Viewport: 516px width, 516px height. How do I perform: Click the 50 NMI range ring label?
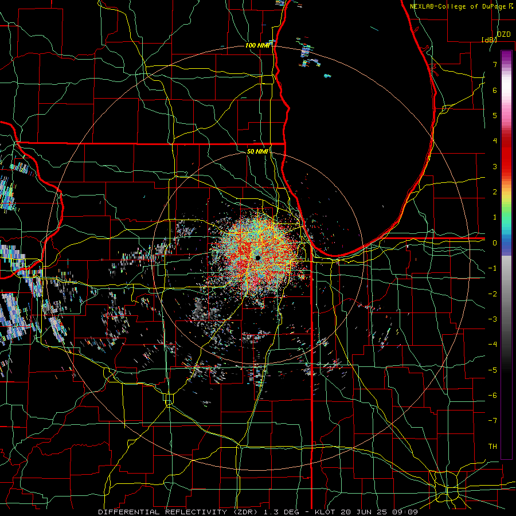point(257,151)
